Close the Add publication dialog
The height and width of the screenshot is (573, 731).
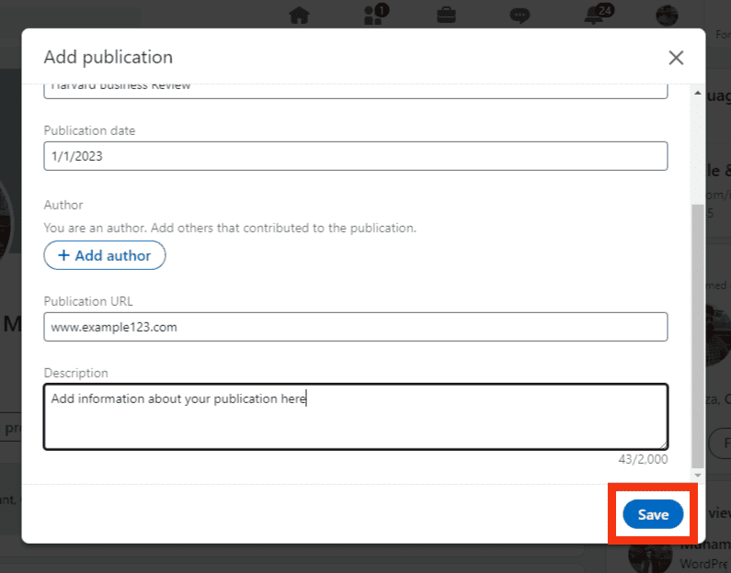[x=676, y=58]
